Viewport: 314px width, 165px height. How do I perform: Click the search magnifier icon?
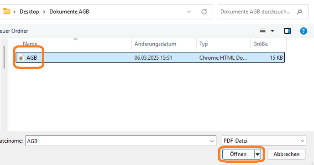(x=299, y=12)
